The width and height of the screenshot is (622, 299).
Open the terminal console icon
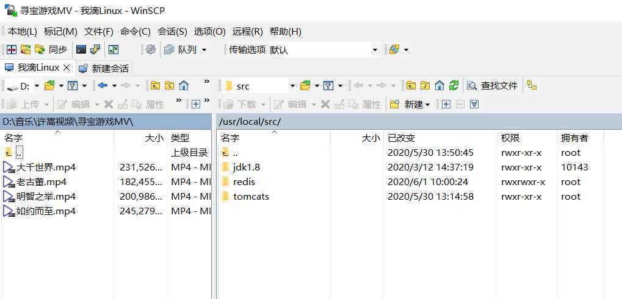(81, 49)
